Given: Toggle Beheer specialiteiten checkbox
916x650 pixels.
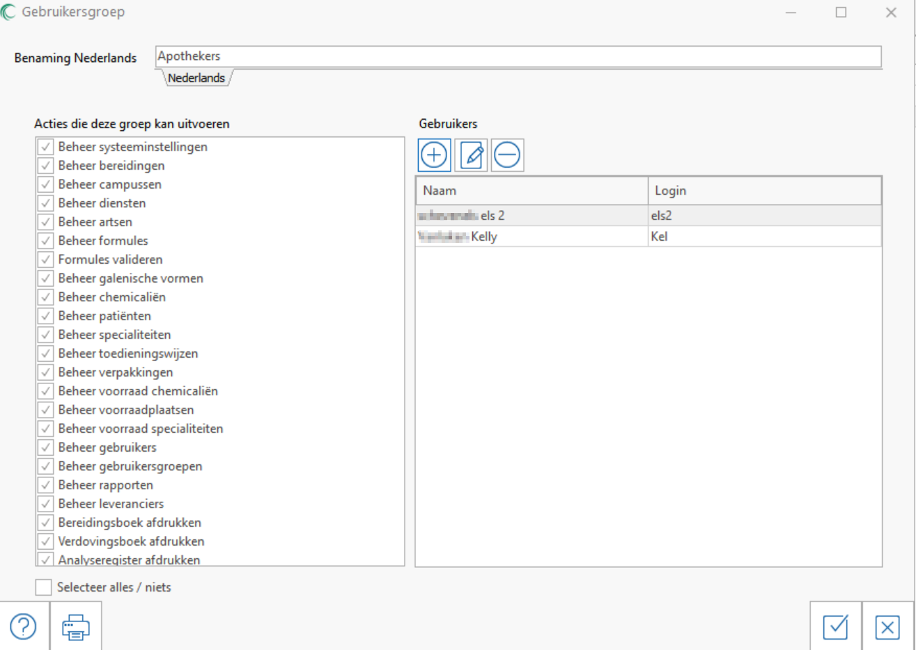Looking at the screenshot, I should [46, 335].
